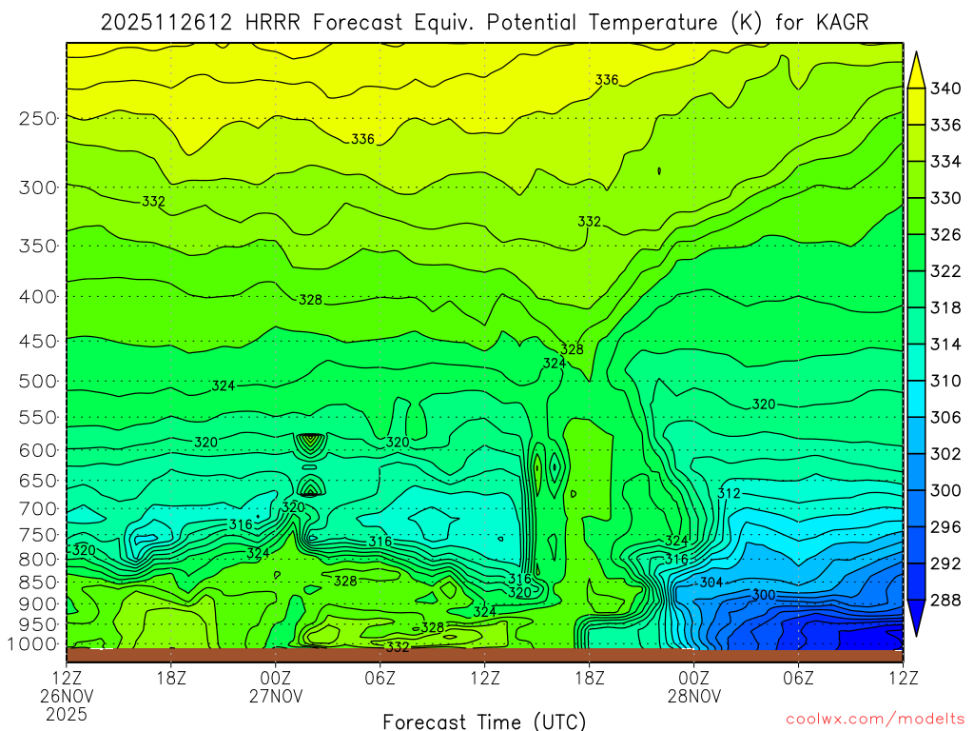Image resolution: width=974 pixels, height=731 pixels.
Task: Click the 12Z 26NOV 2025 time label
Action: click(x=67, y=696)
